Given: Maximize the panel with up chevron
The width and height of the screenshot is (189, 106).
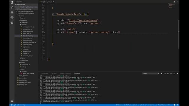Looking at the screenshot, I should coord(171,73).
